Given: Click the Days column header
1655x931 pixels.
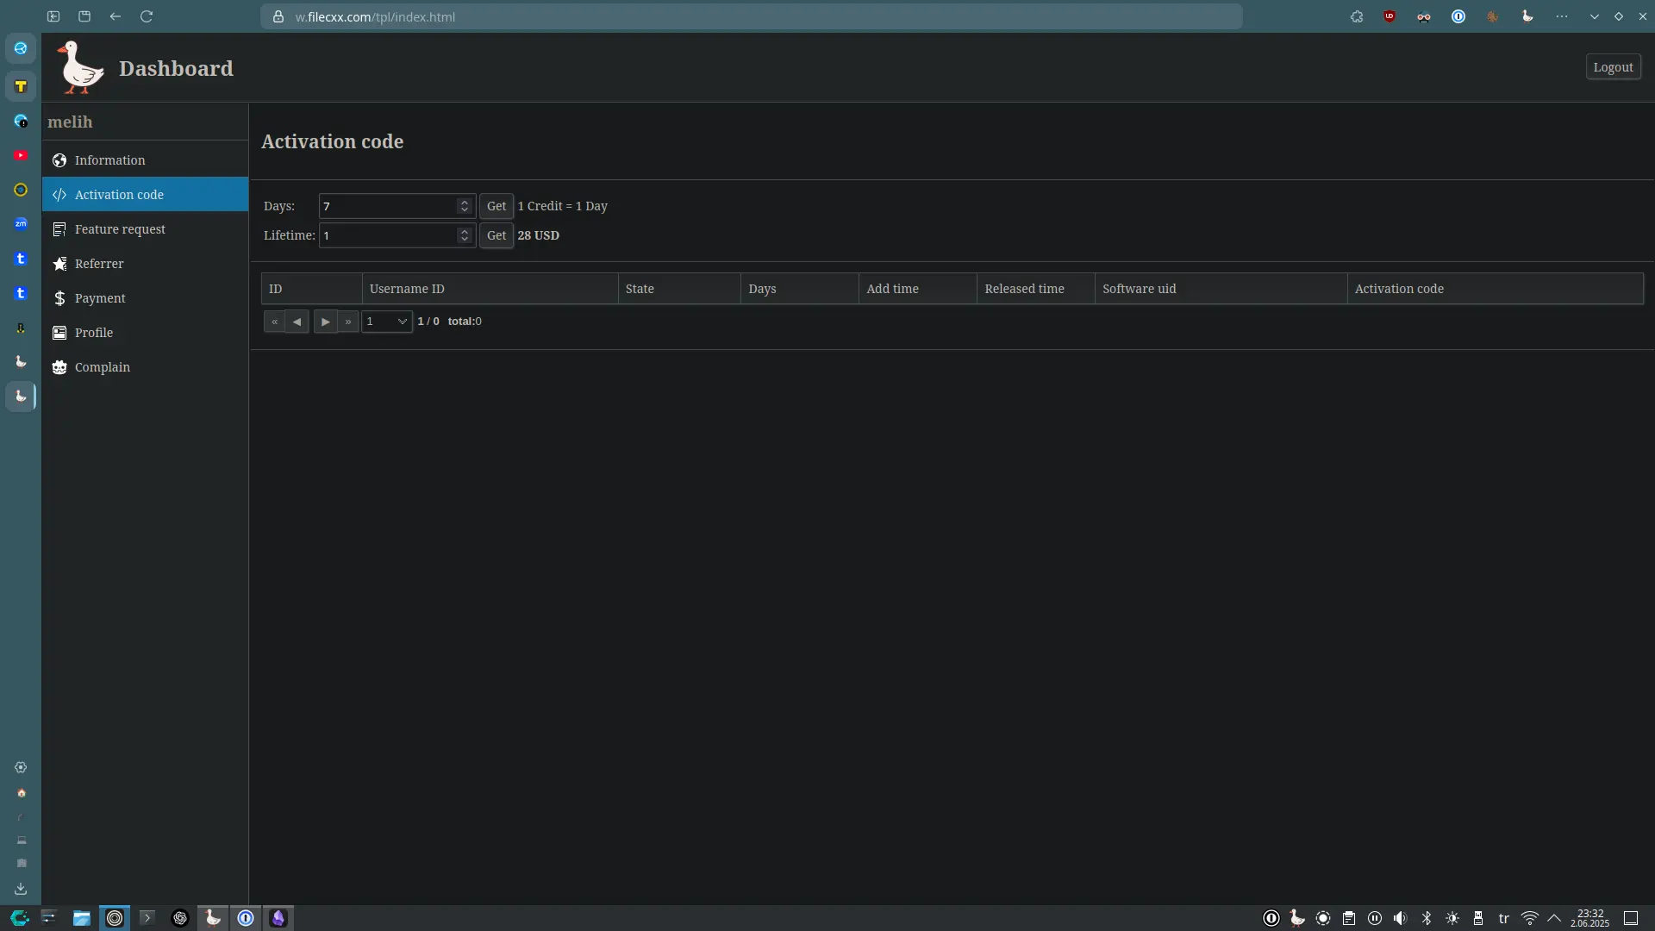Looking at the screenshot, I should (x=799, y=289).
